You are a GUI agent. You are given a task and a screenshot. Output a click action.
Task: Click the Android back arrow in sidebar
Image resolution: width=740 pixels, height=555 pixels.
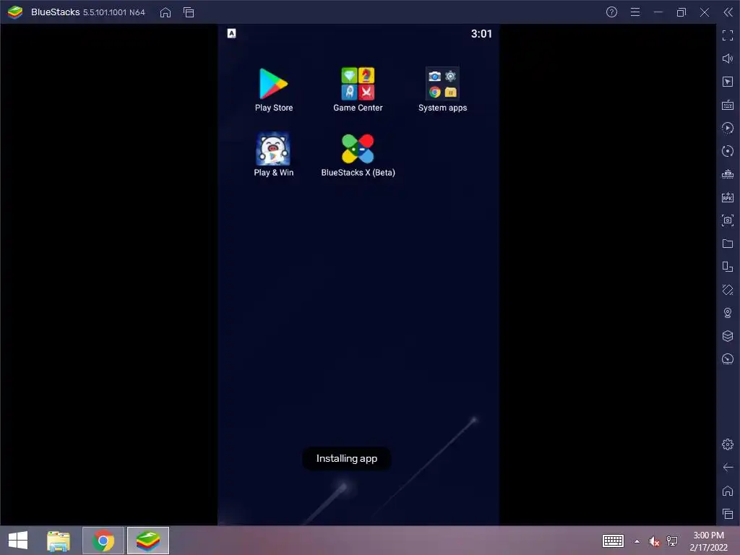coord(728,468)
